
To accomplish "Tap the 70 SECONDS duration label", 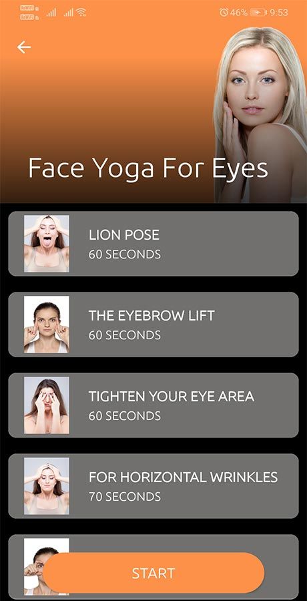I will click(x=125, y=497).
